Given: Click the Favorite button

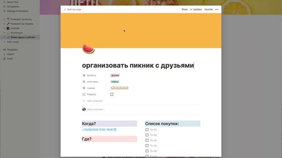Looking at the screenshot, I should (208, 9).
